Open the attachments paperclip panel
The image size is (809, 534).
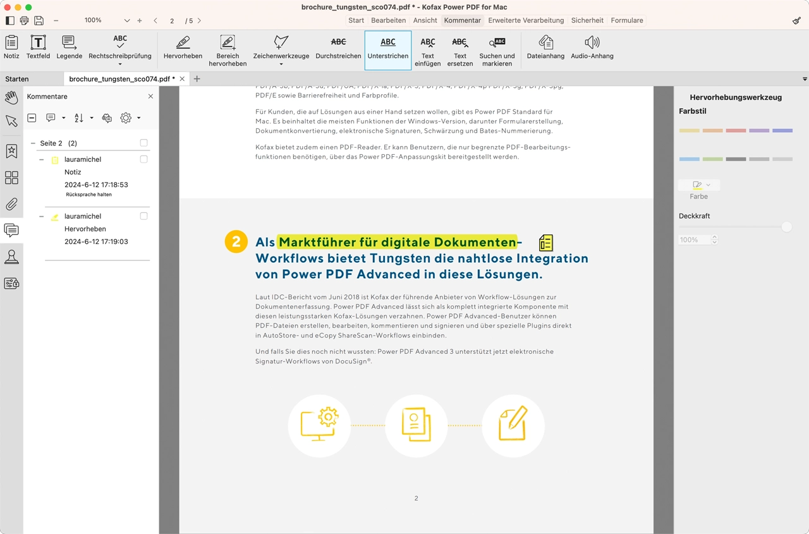(x=11, y=204)
